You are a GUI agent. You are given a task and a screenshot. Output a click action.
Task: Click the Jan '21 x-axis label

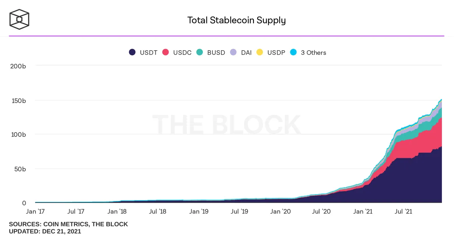pyautogui.click(x=363, y=212)
